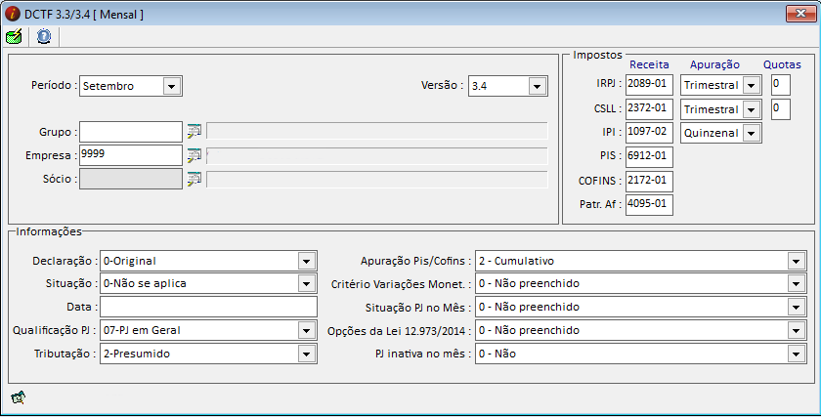Expand the Situação dropdown
821x417 pixels.
point(306,283)
